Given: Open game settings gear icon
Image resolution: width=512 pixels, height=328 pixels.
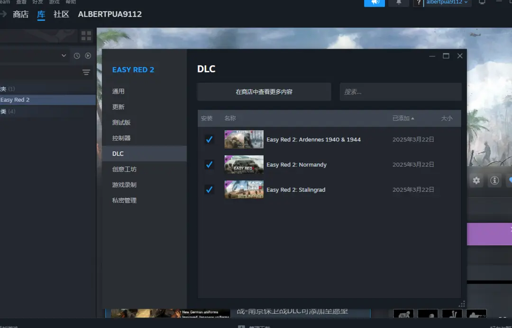Looking at the screenshot, I should point(476,180).
